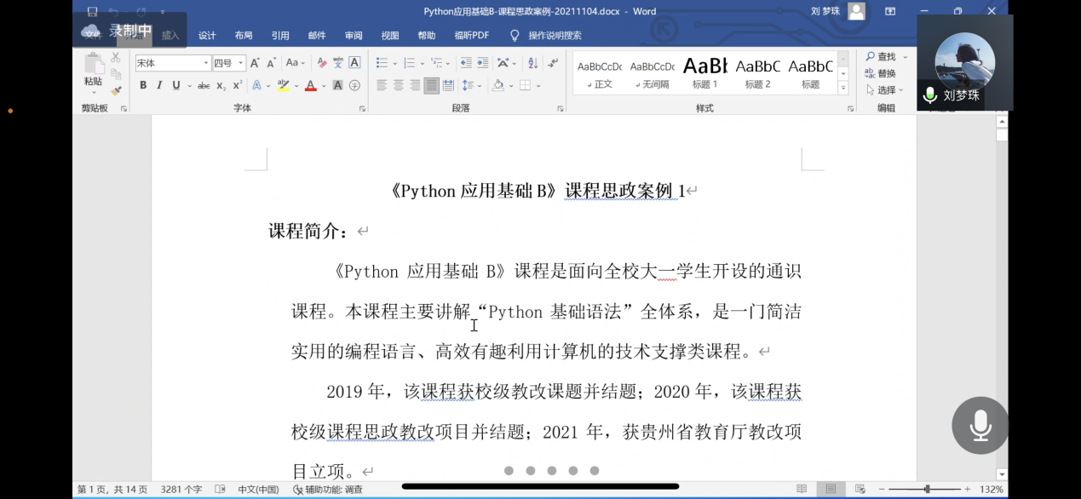This screenshot has width=1081, height=499.
Task: Click the 3281 个字 word count
Action: [x=181, y=489]
